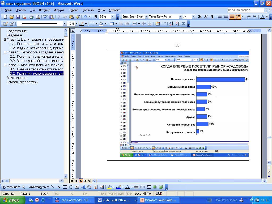Image resolution: width=272 pixels, height=204 pixels.
Task: Open Windows пуск start button
Action: coord(12,200)
